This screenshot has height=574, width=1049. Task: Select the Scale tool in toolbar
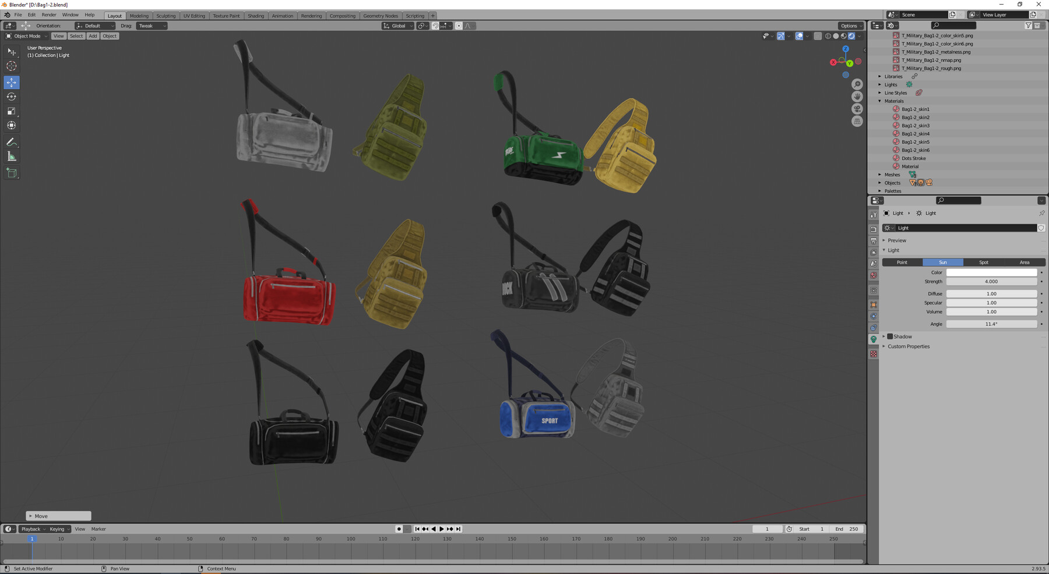pos(12,111)
